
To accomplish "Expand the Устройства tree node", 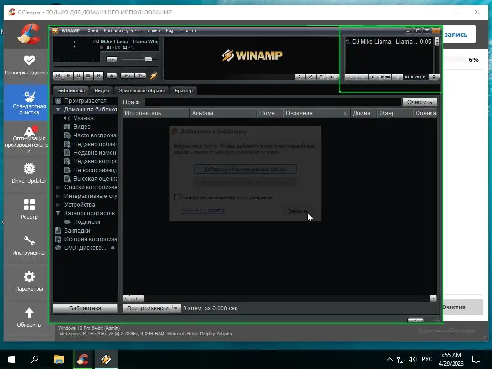I will point(58,205).
